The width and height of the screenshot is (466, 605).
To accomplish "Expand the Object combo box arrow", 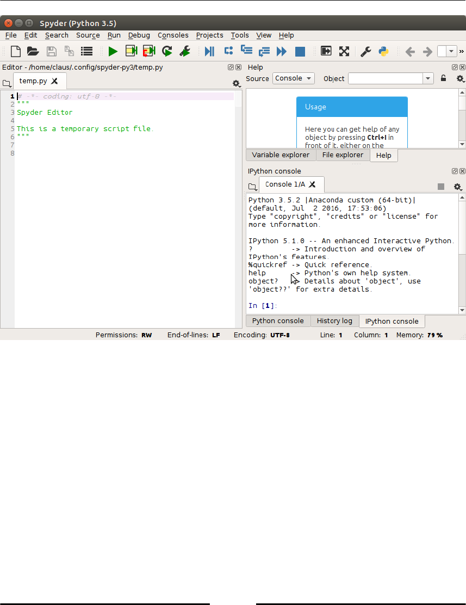I will point(428,78).
